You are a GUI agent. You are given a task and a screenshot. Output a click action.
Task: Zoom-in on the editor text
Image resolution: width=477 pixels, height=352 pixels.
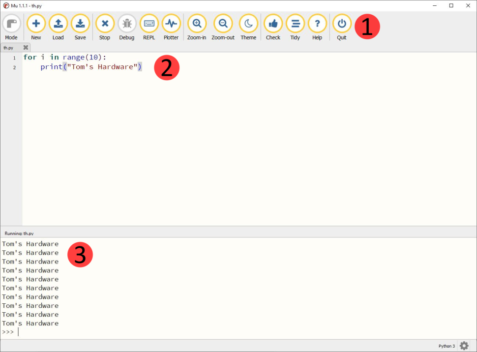tap(197, 27)
